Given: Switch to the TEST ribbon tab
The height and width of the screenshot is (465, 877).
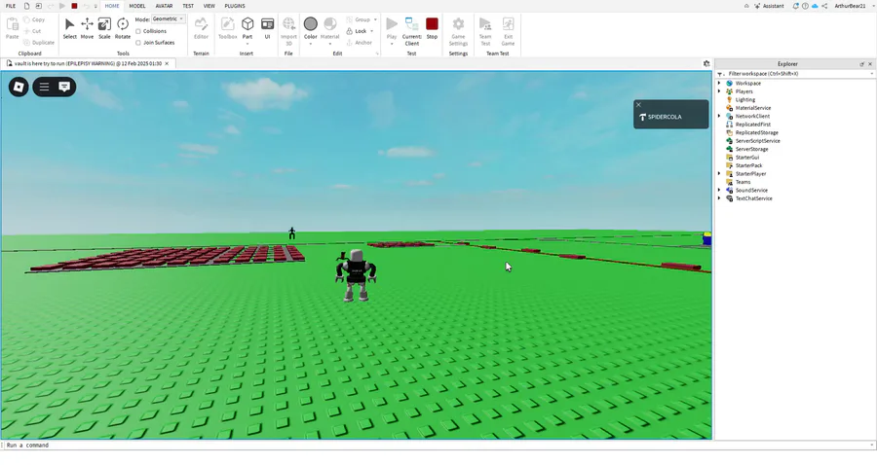Looking at the screenshot, I should [x=188, y=6].
